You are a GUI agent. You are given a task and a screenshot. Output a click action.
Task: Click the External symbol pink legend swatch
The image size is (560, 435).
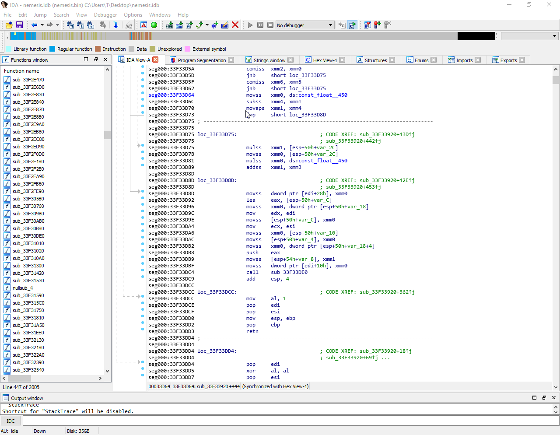coord(187,49)
